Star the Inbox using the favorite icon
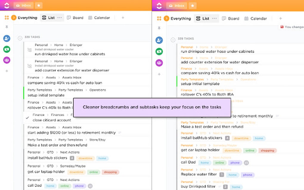The image size is (304, 190). pos(39,5)
